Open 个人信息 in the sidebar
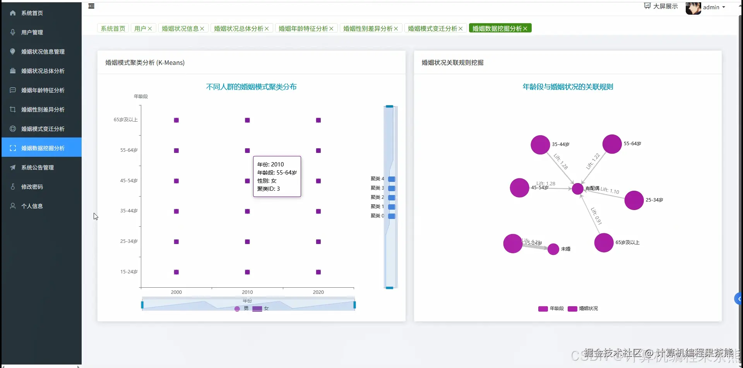This screenshot has height=368, width=743. tap(41, 206)
